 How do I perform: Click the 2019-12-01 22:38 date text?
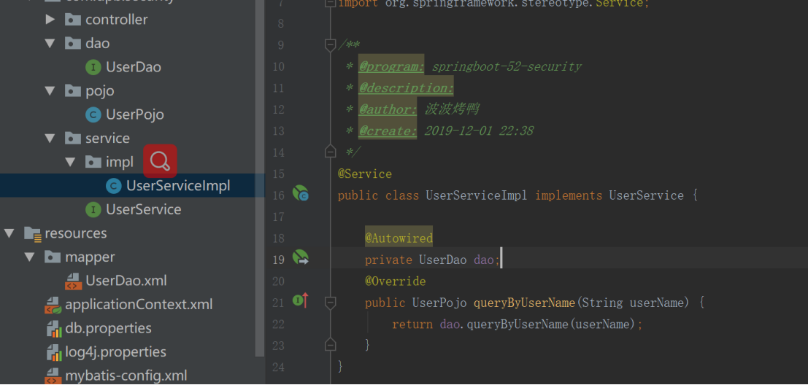click(479, 131)
